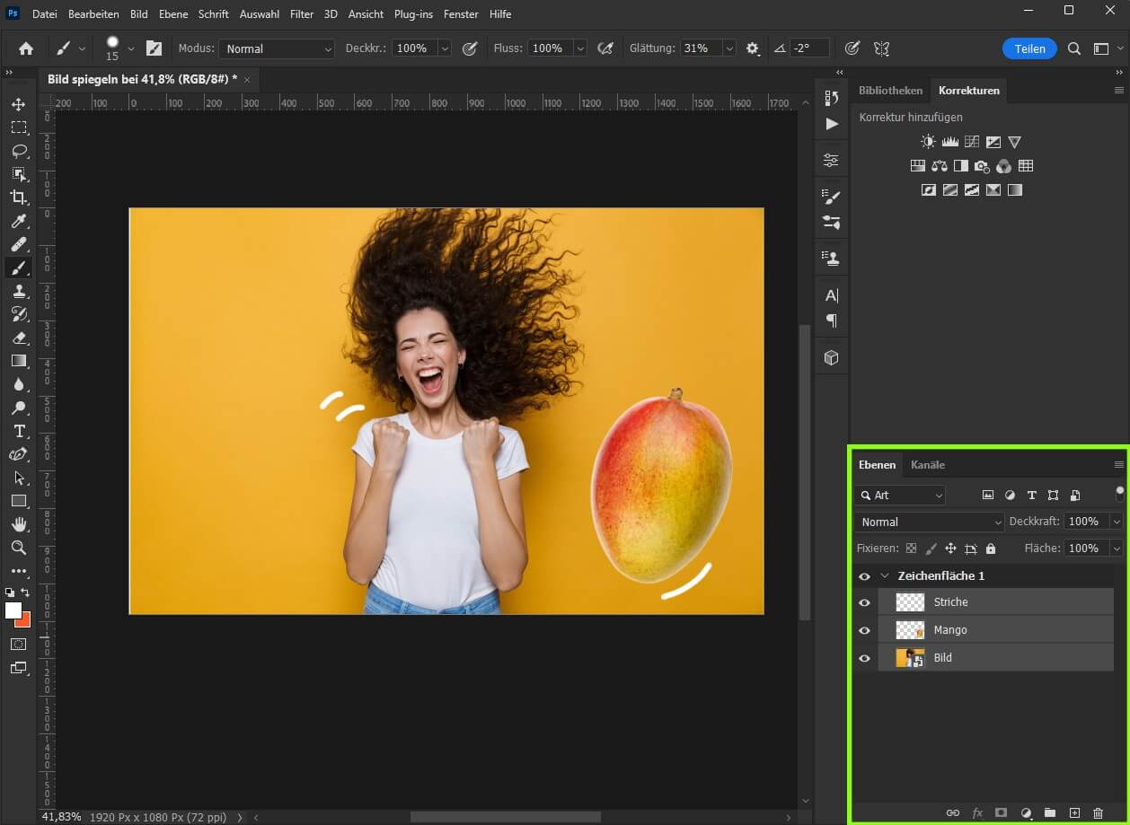Open the Curves adjustment icon
The image size is (1130, 825).
coord(971,141)
